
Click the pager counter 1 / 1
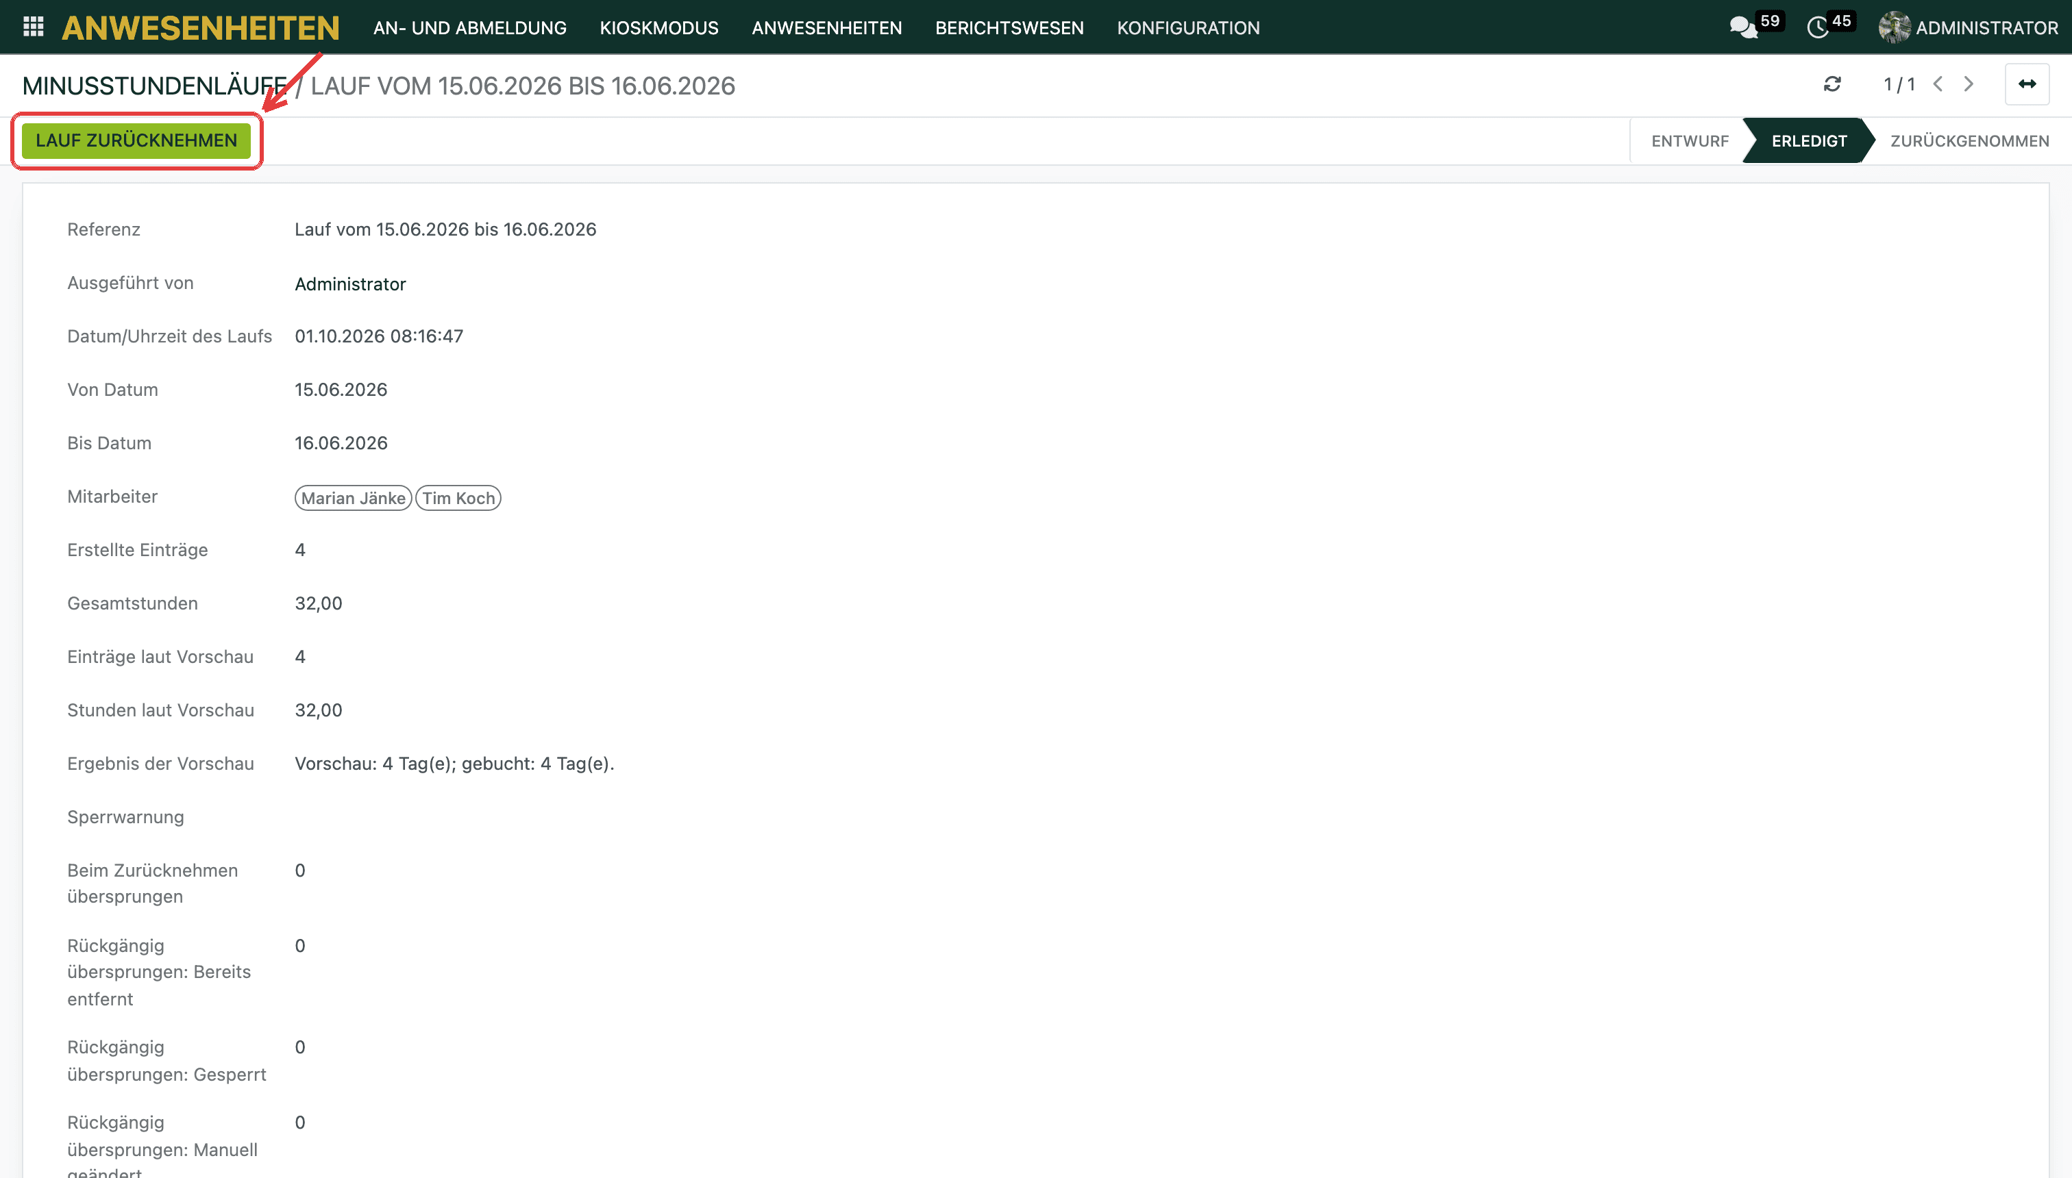(x=1899, y=84)
